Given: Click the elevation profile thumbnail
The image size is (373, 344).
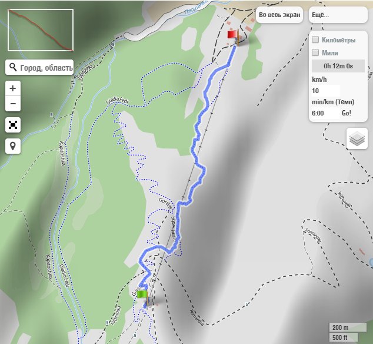Looking at the screenshot, I should (41, 30).
